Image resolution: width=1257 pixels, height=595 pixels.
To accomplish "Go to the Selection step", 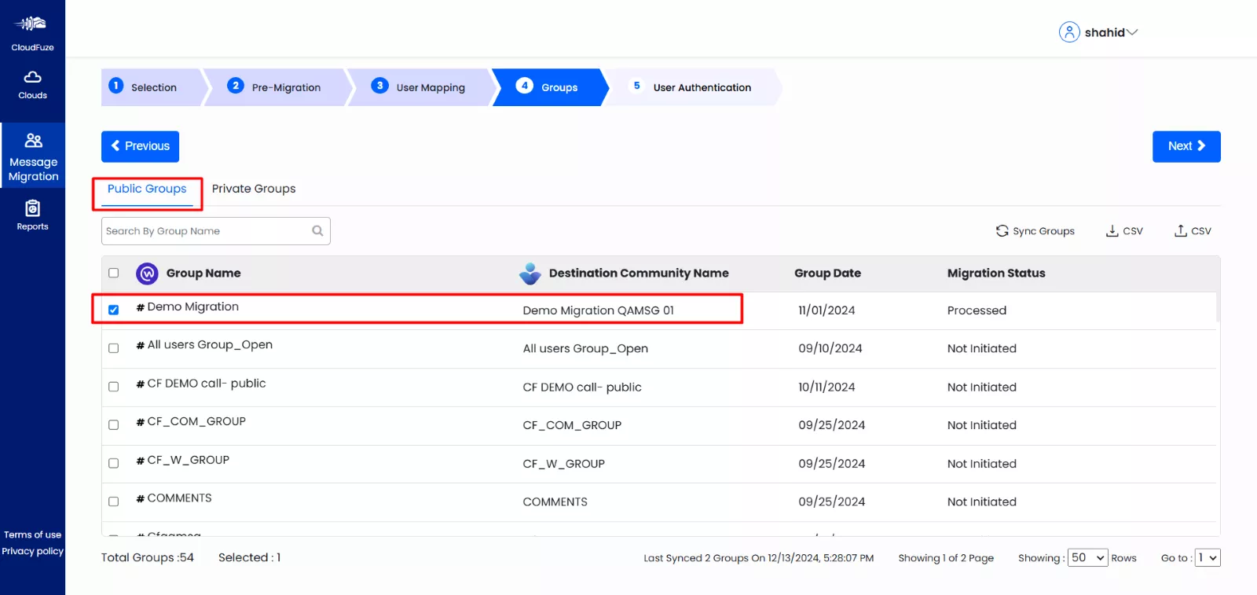I will (x=154, y=87).
